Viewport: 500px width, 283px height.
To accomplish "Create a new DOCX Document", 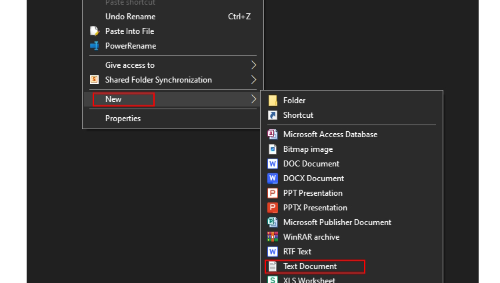I will click(313, 178).
